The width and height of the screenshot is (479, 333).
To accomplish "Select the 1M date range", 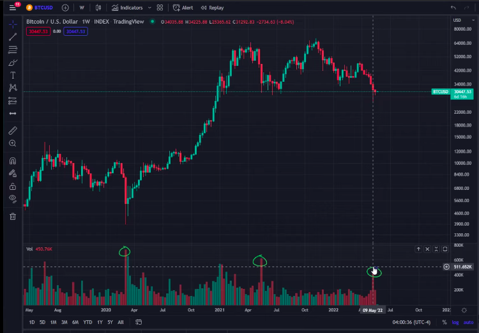I will click(x=53, y=322).
